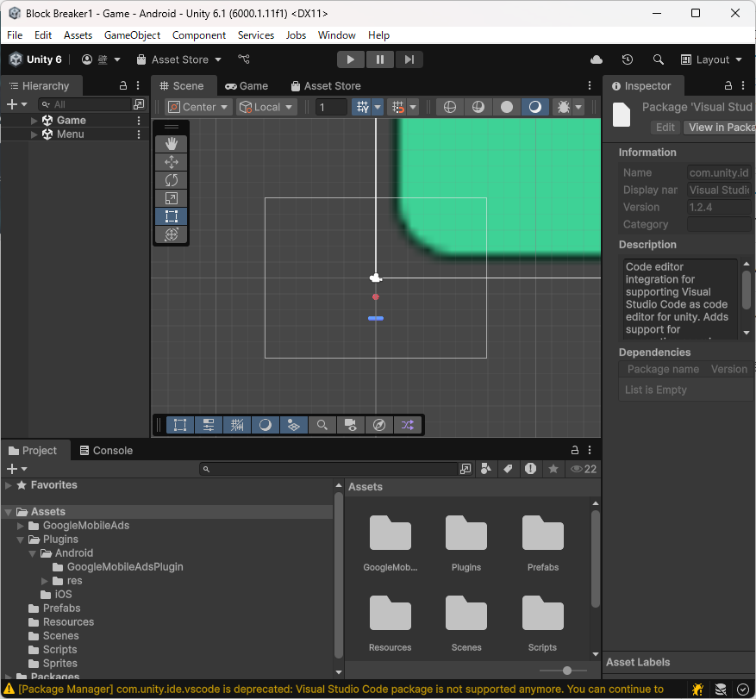Toggle the cursor overlay in Scene bar
The height and width of the screenshot is (699, 756).
[180, 425]
